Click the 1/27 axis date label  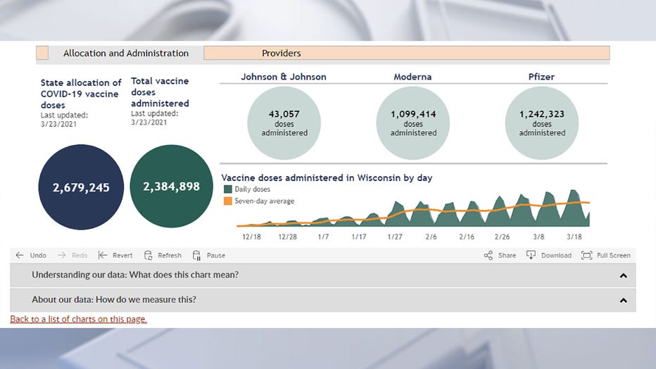[x=395, y=237]
